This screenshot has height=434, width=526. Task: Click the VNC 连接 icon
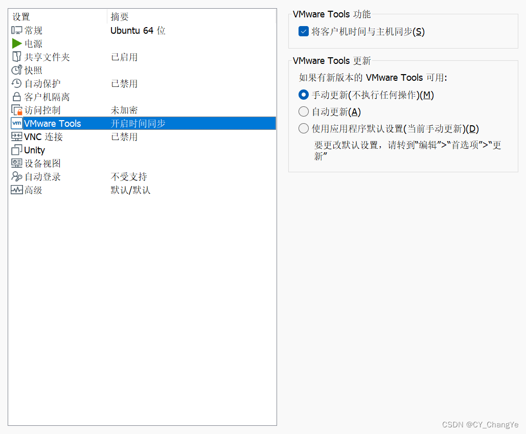tap(17, 136)
